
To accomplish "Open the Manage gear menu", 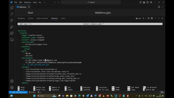I will click(x=12, y=88).
